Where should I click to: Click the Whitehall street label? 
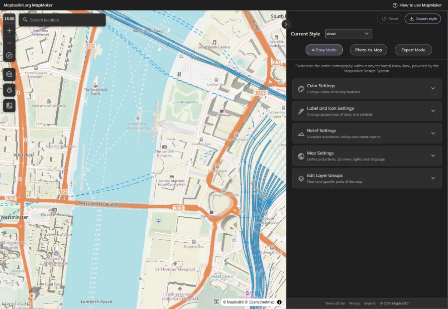click(23, 155)
